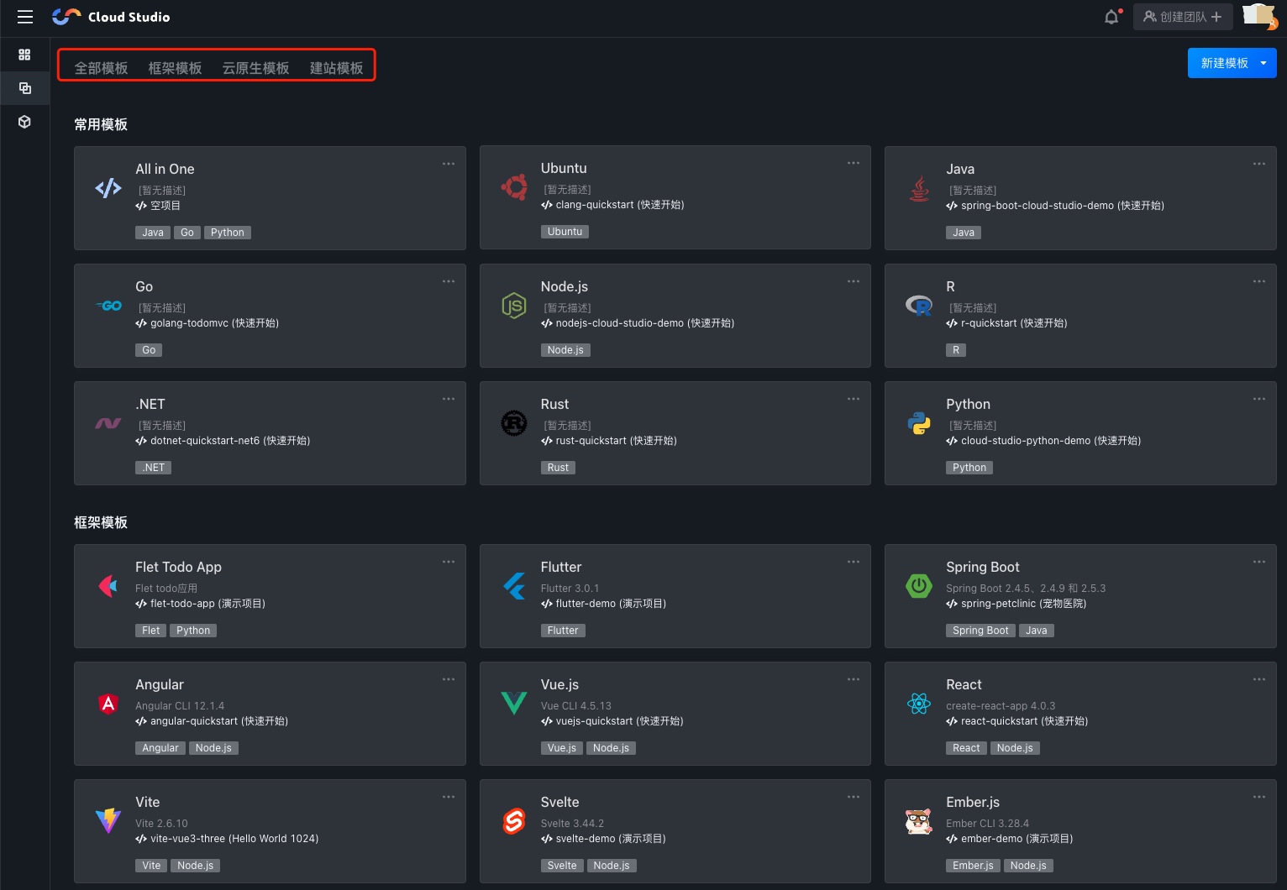Open the cube sidebar icon
Image resolution: width=1287 pixels, height=890 pixels.
[x=24, y=122]
